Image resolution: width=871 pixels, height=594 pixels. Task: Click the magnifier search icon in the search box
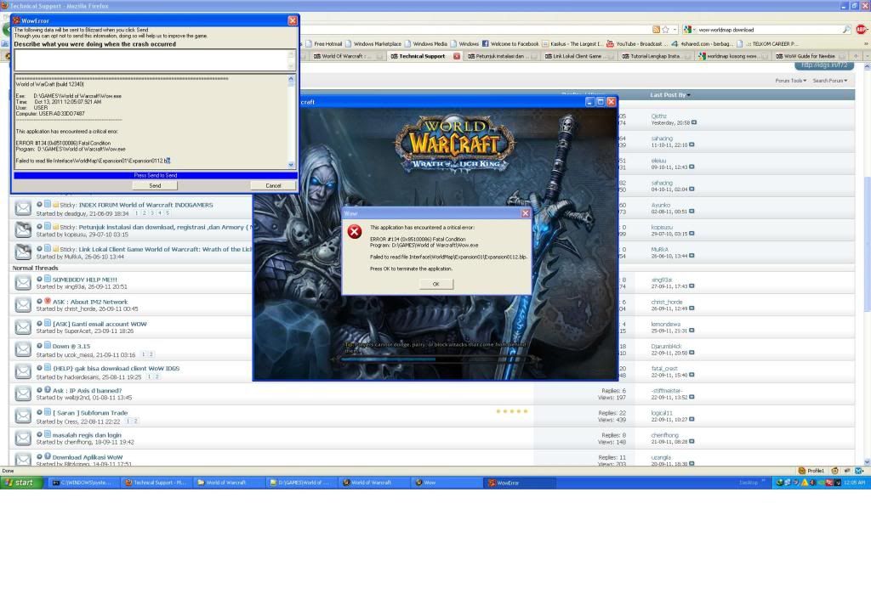(846, 30)
